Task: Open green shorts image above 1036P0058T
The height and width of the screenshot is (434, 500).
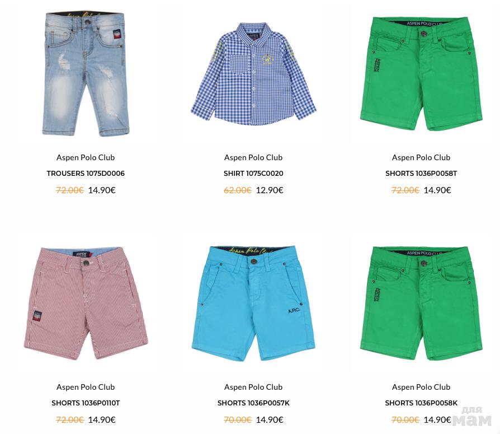Action: point(421,74)
